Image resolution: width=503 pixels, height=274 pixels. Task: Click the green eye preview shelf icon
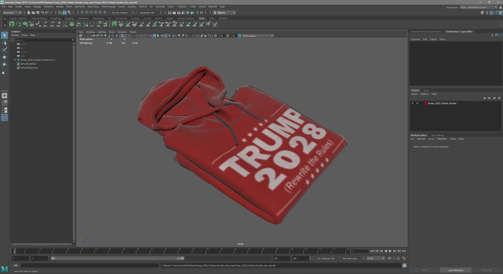(x=19, y=24)
